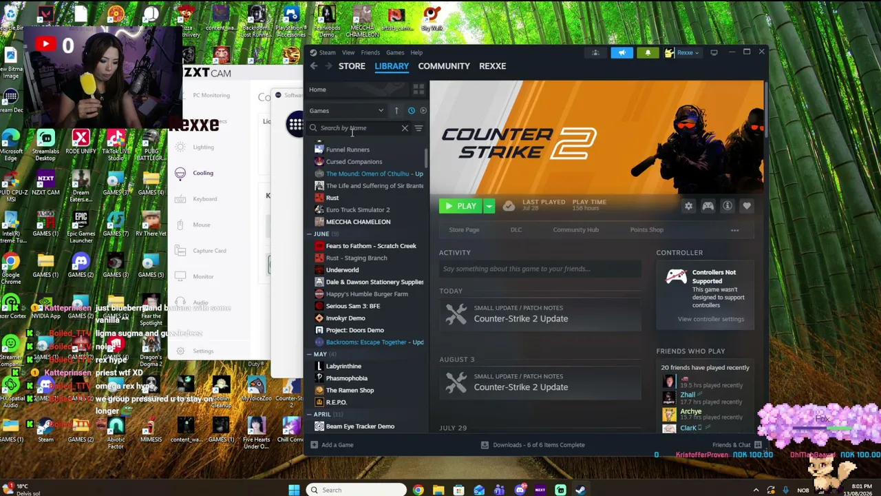The image size is (881, 496).
Task: Click the activity status input box
Action: [540, 269]
